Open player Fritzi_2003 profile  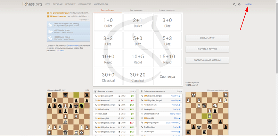tap(103, 114)
